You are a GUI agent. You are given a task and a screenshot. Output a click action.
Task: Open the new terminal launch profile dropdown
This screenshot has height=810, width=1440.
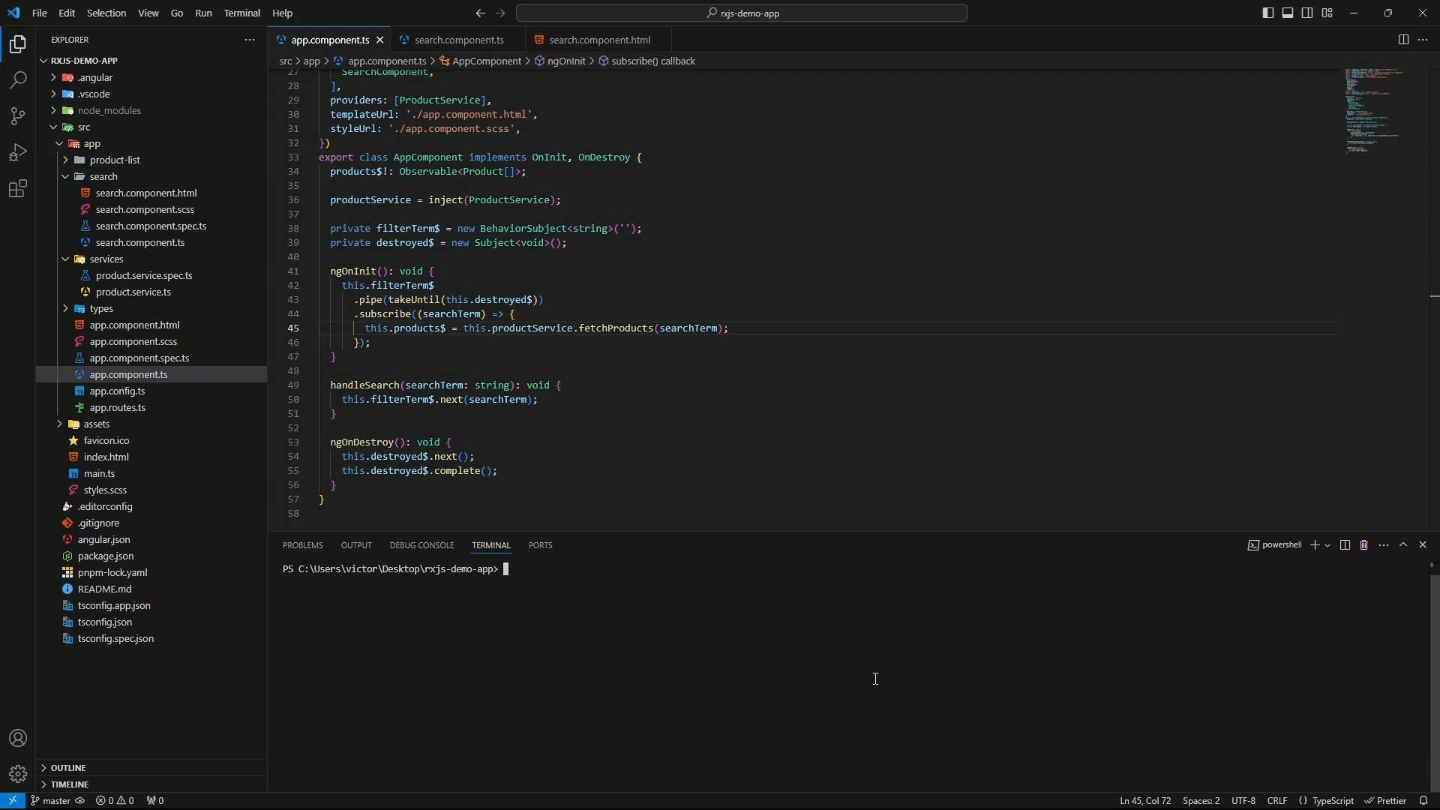point(1328,546)
